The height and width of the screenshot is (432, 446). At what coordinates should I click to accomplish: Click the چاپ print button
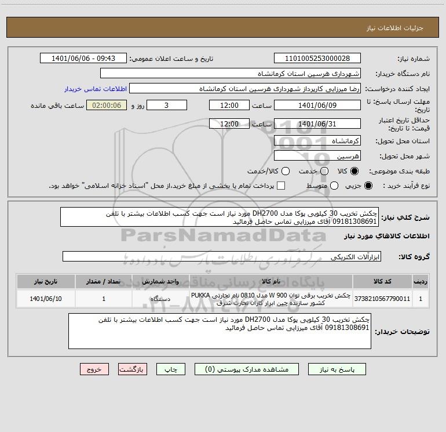pos(171,369)
